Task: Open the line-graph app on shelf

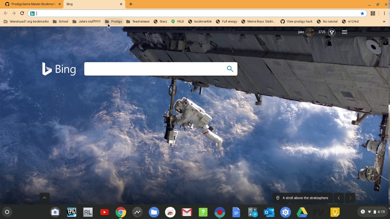Action: pos(137,212)
